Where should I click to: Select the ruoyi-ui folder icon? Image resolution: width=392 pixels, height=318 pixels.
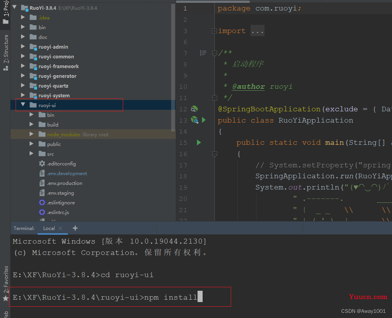(33, 105)
